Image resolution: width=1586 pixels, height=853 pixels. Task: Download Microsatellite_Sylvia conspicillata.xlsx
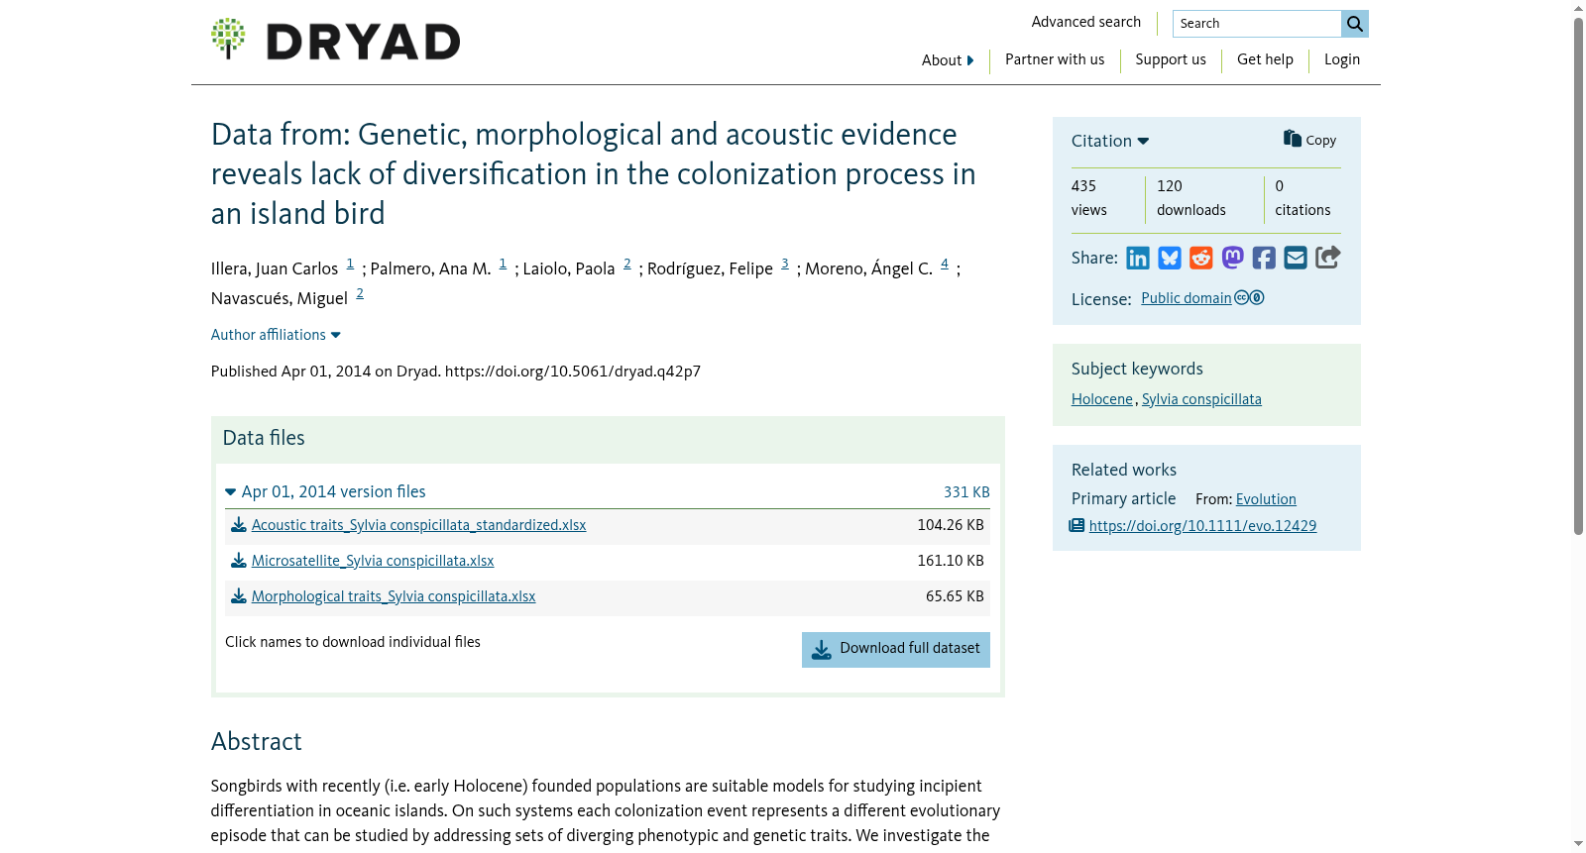tap(373, 561)
